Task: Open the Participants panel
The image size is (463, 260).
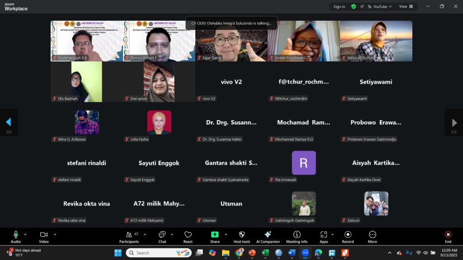Action: (129, 237)
